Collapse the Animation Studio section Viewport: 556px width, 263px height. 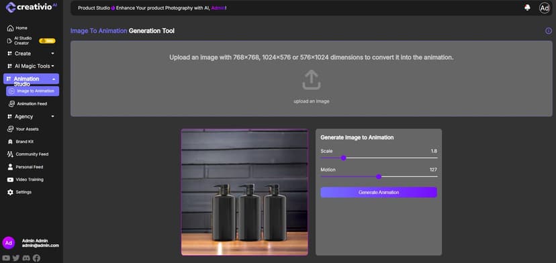tap(31, 79)
